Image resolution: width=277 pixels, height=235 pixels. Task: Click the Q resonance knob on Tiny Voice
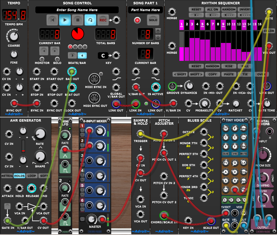(x=235, y=163)
